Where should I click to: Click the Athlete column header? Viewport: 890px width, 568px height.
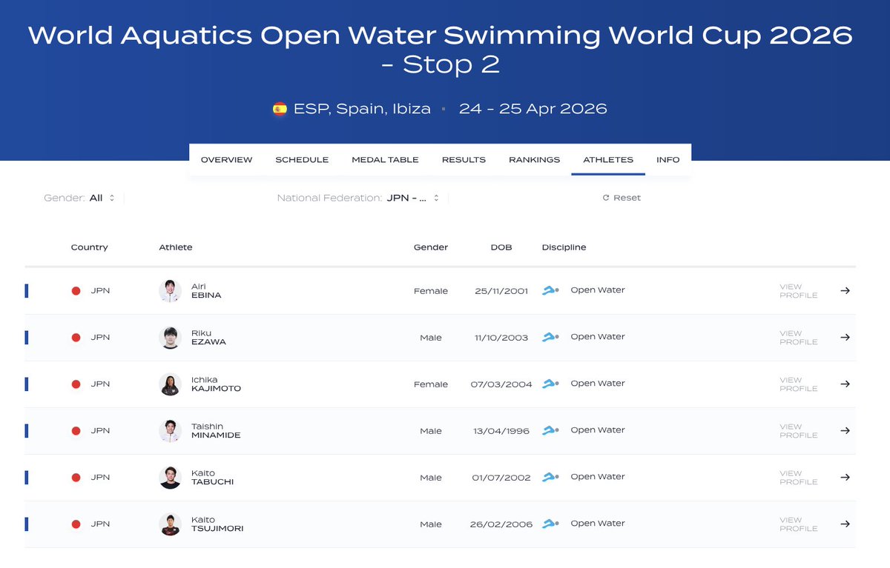pyautogui.click(x=176, y=247)
